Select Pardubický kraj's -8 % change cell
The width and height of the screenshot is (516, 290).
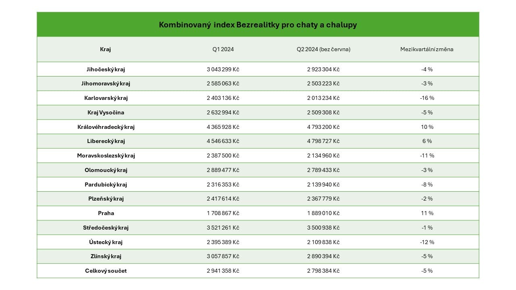click(427, 184)
